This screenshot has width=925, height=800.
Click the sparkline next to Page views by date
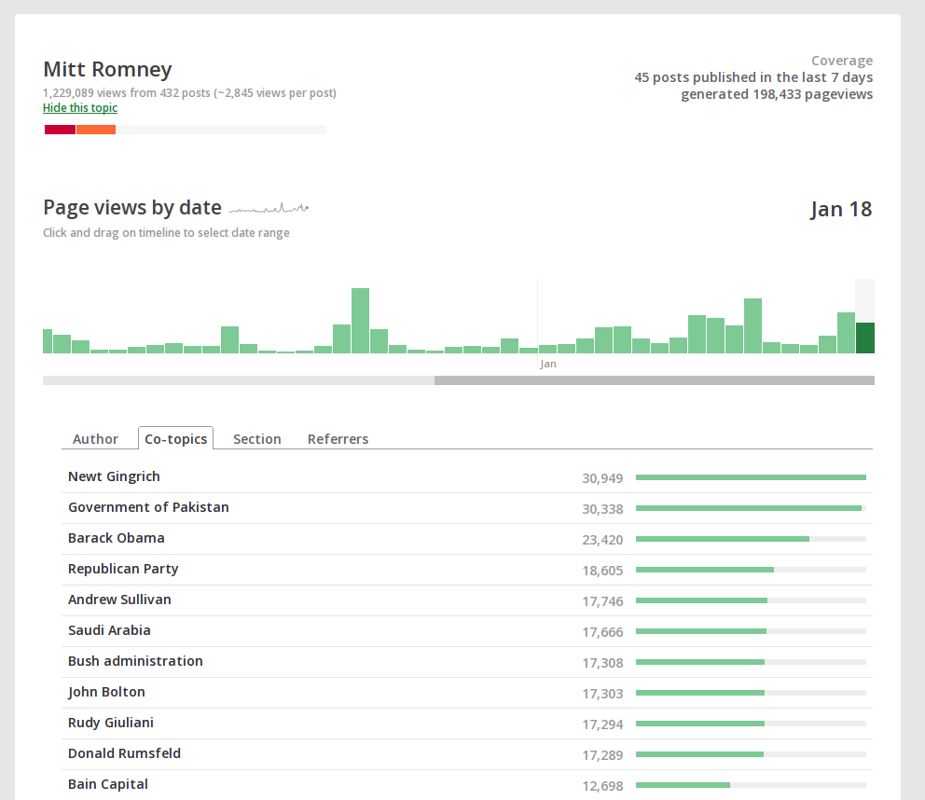tap(269, 208)
